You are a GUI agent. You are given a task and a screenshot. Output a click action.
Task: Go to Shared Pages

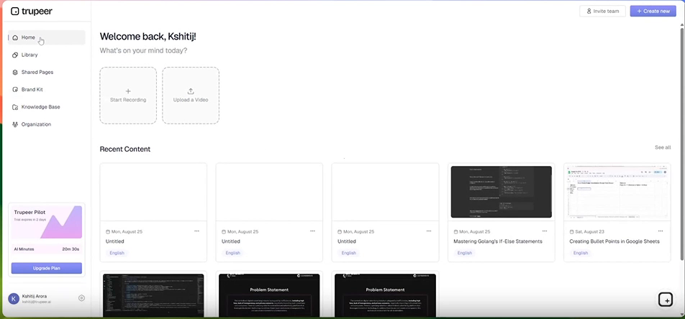point(47,72)
